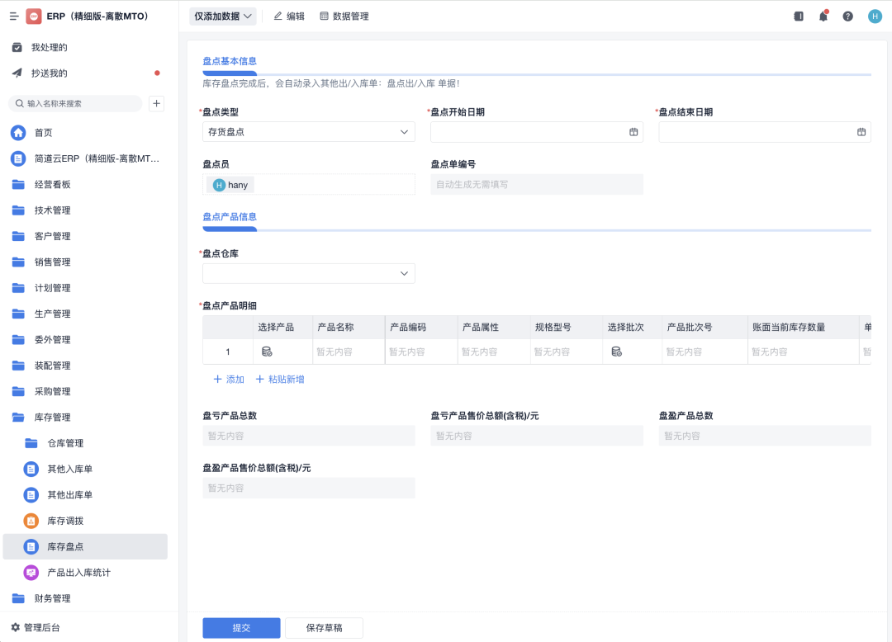Click the 盘点产品信息 section title

[230, 217]
